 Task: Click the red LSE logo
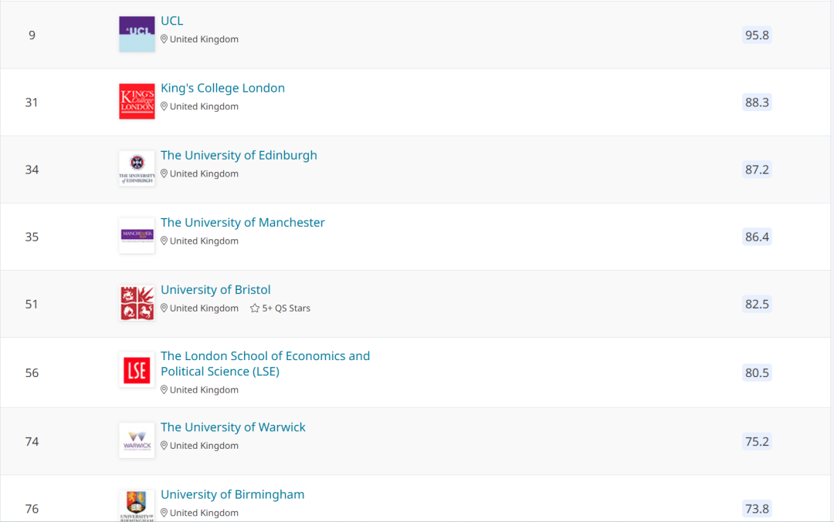(137, 371)
